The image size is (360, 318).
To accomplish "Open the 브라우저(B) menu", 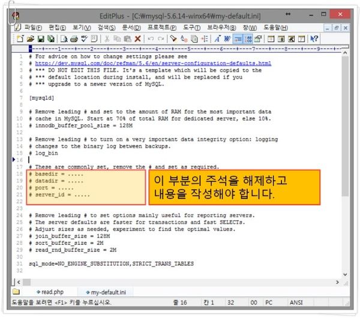I will (221, 28).
